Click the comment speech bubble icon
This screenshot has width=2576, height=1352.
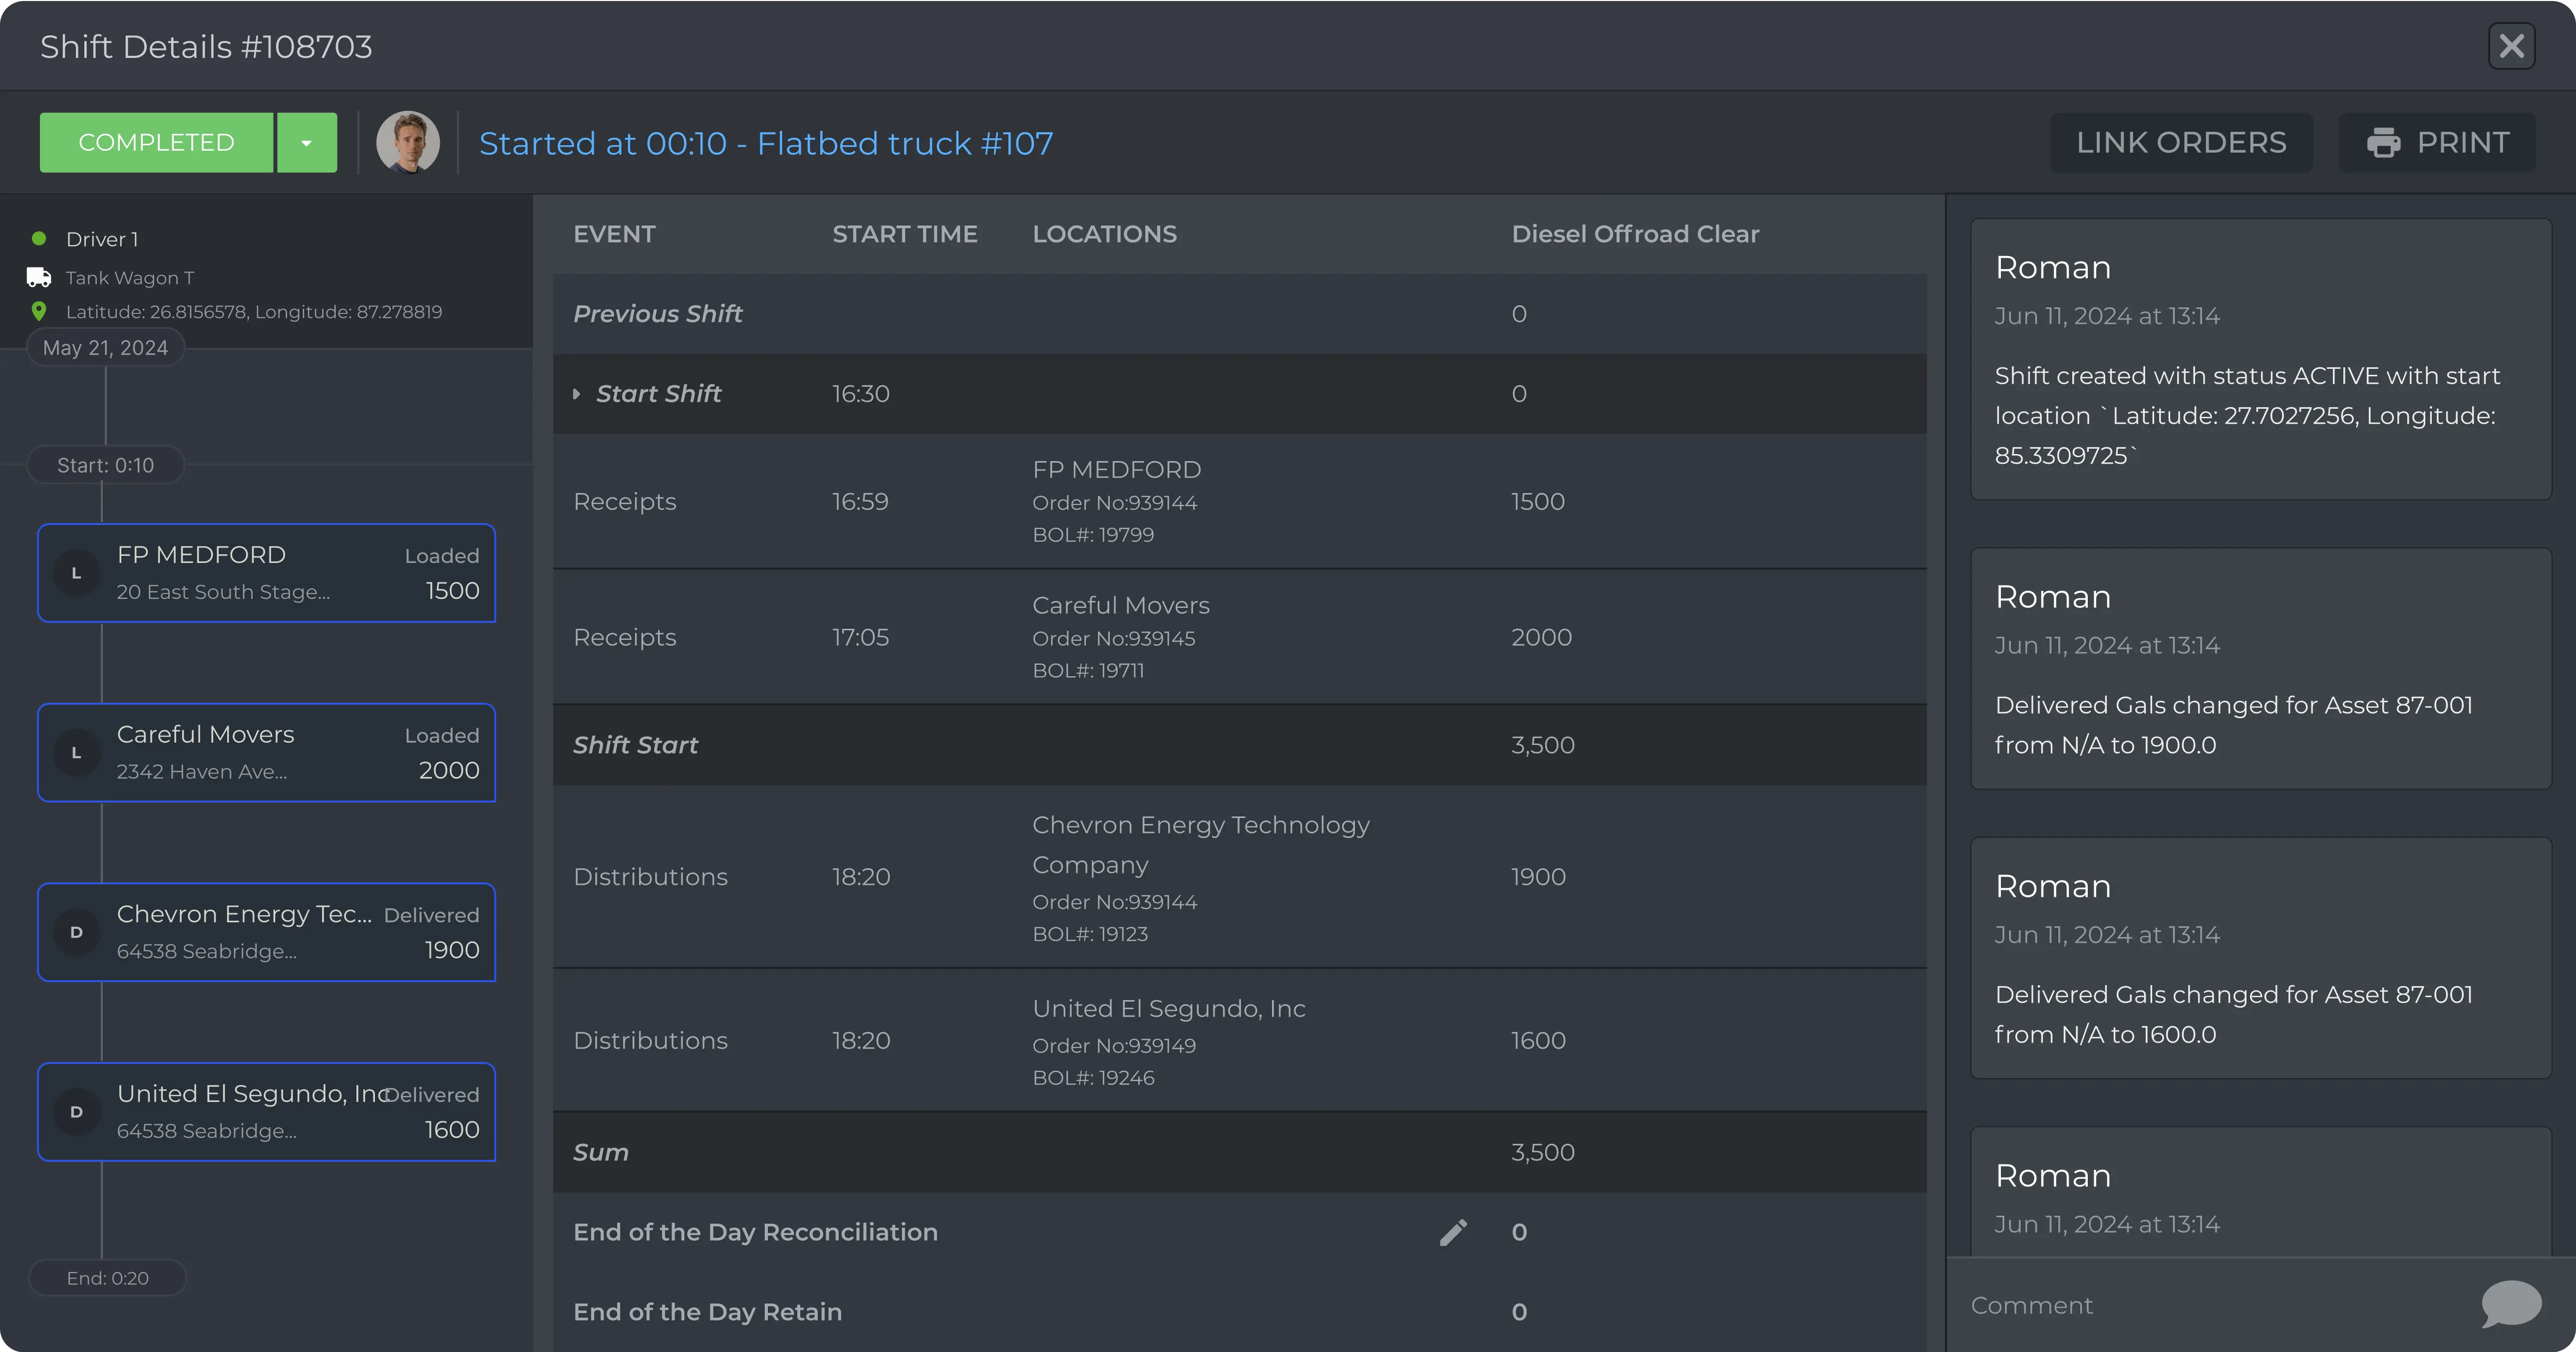click(2510, 1304)
